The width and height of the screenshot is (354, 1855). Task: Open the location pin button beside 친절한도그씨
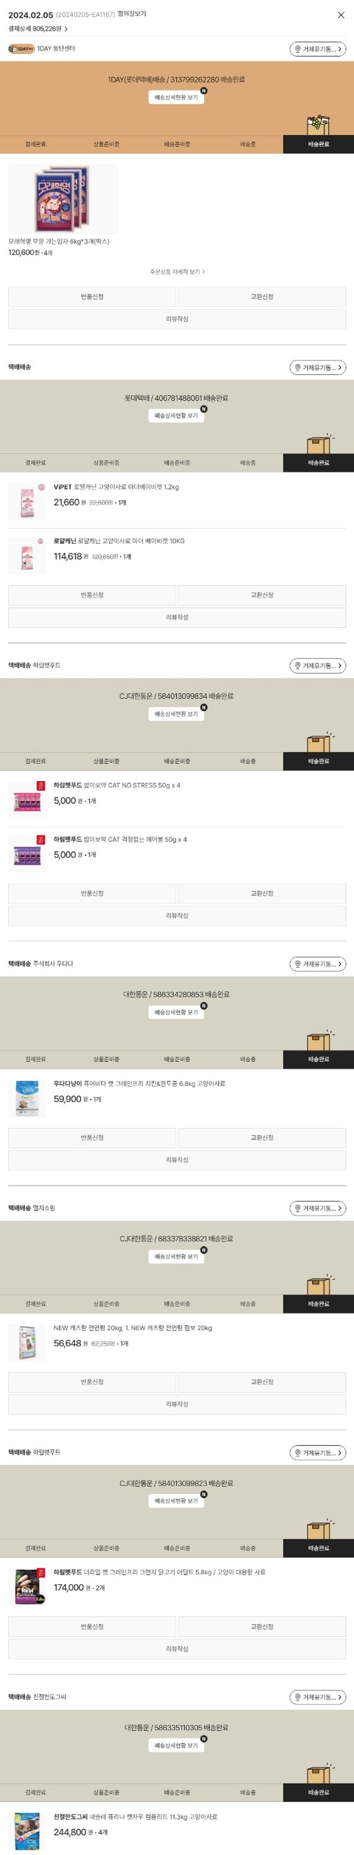[x=317, y=1697]
